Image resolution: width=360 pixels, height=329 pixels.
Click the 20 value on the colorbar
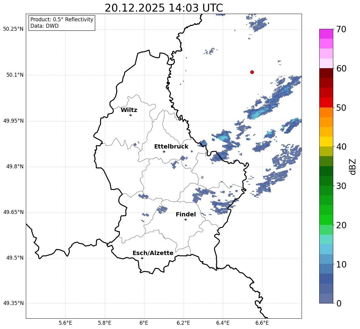(341, 225)
